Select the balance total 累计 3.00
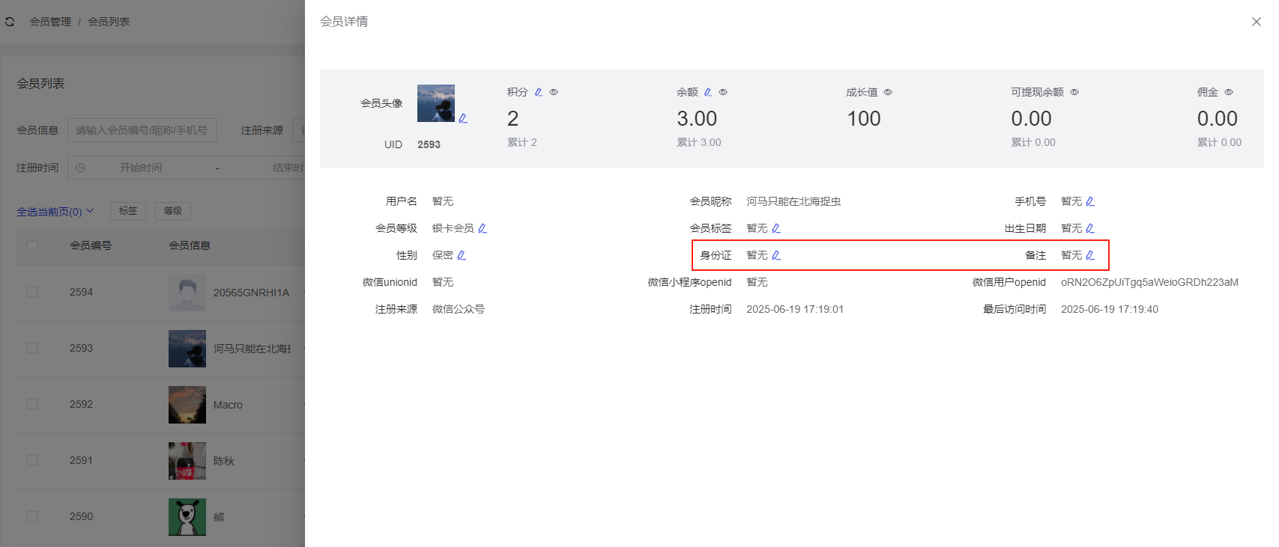Image resolution: width=1279 pixels, height=547 pixels. [699, 142]
